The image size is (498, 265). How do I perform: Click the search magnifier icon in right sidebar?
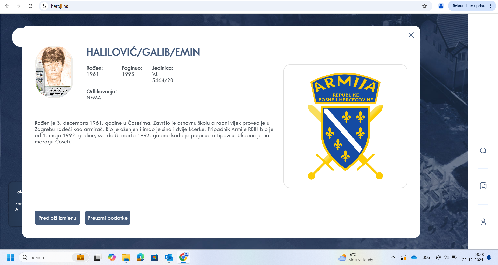[x=483, y=151]
